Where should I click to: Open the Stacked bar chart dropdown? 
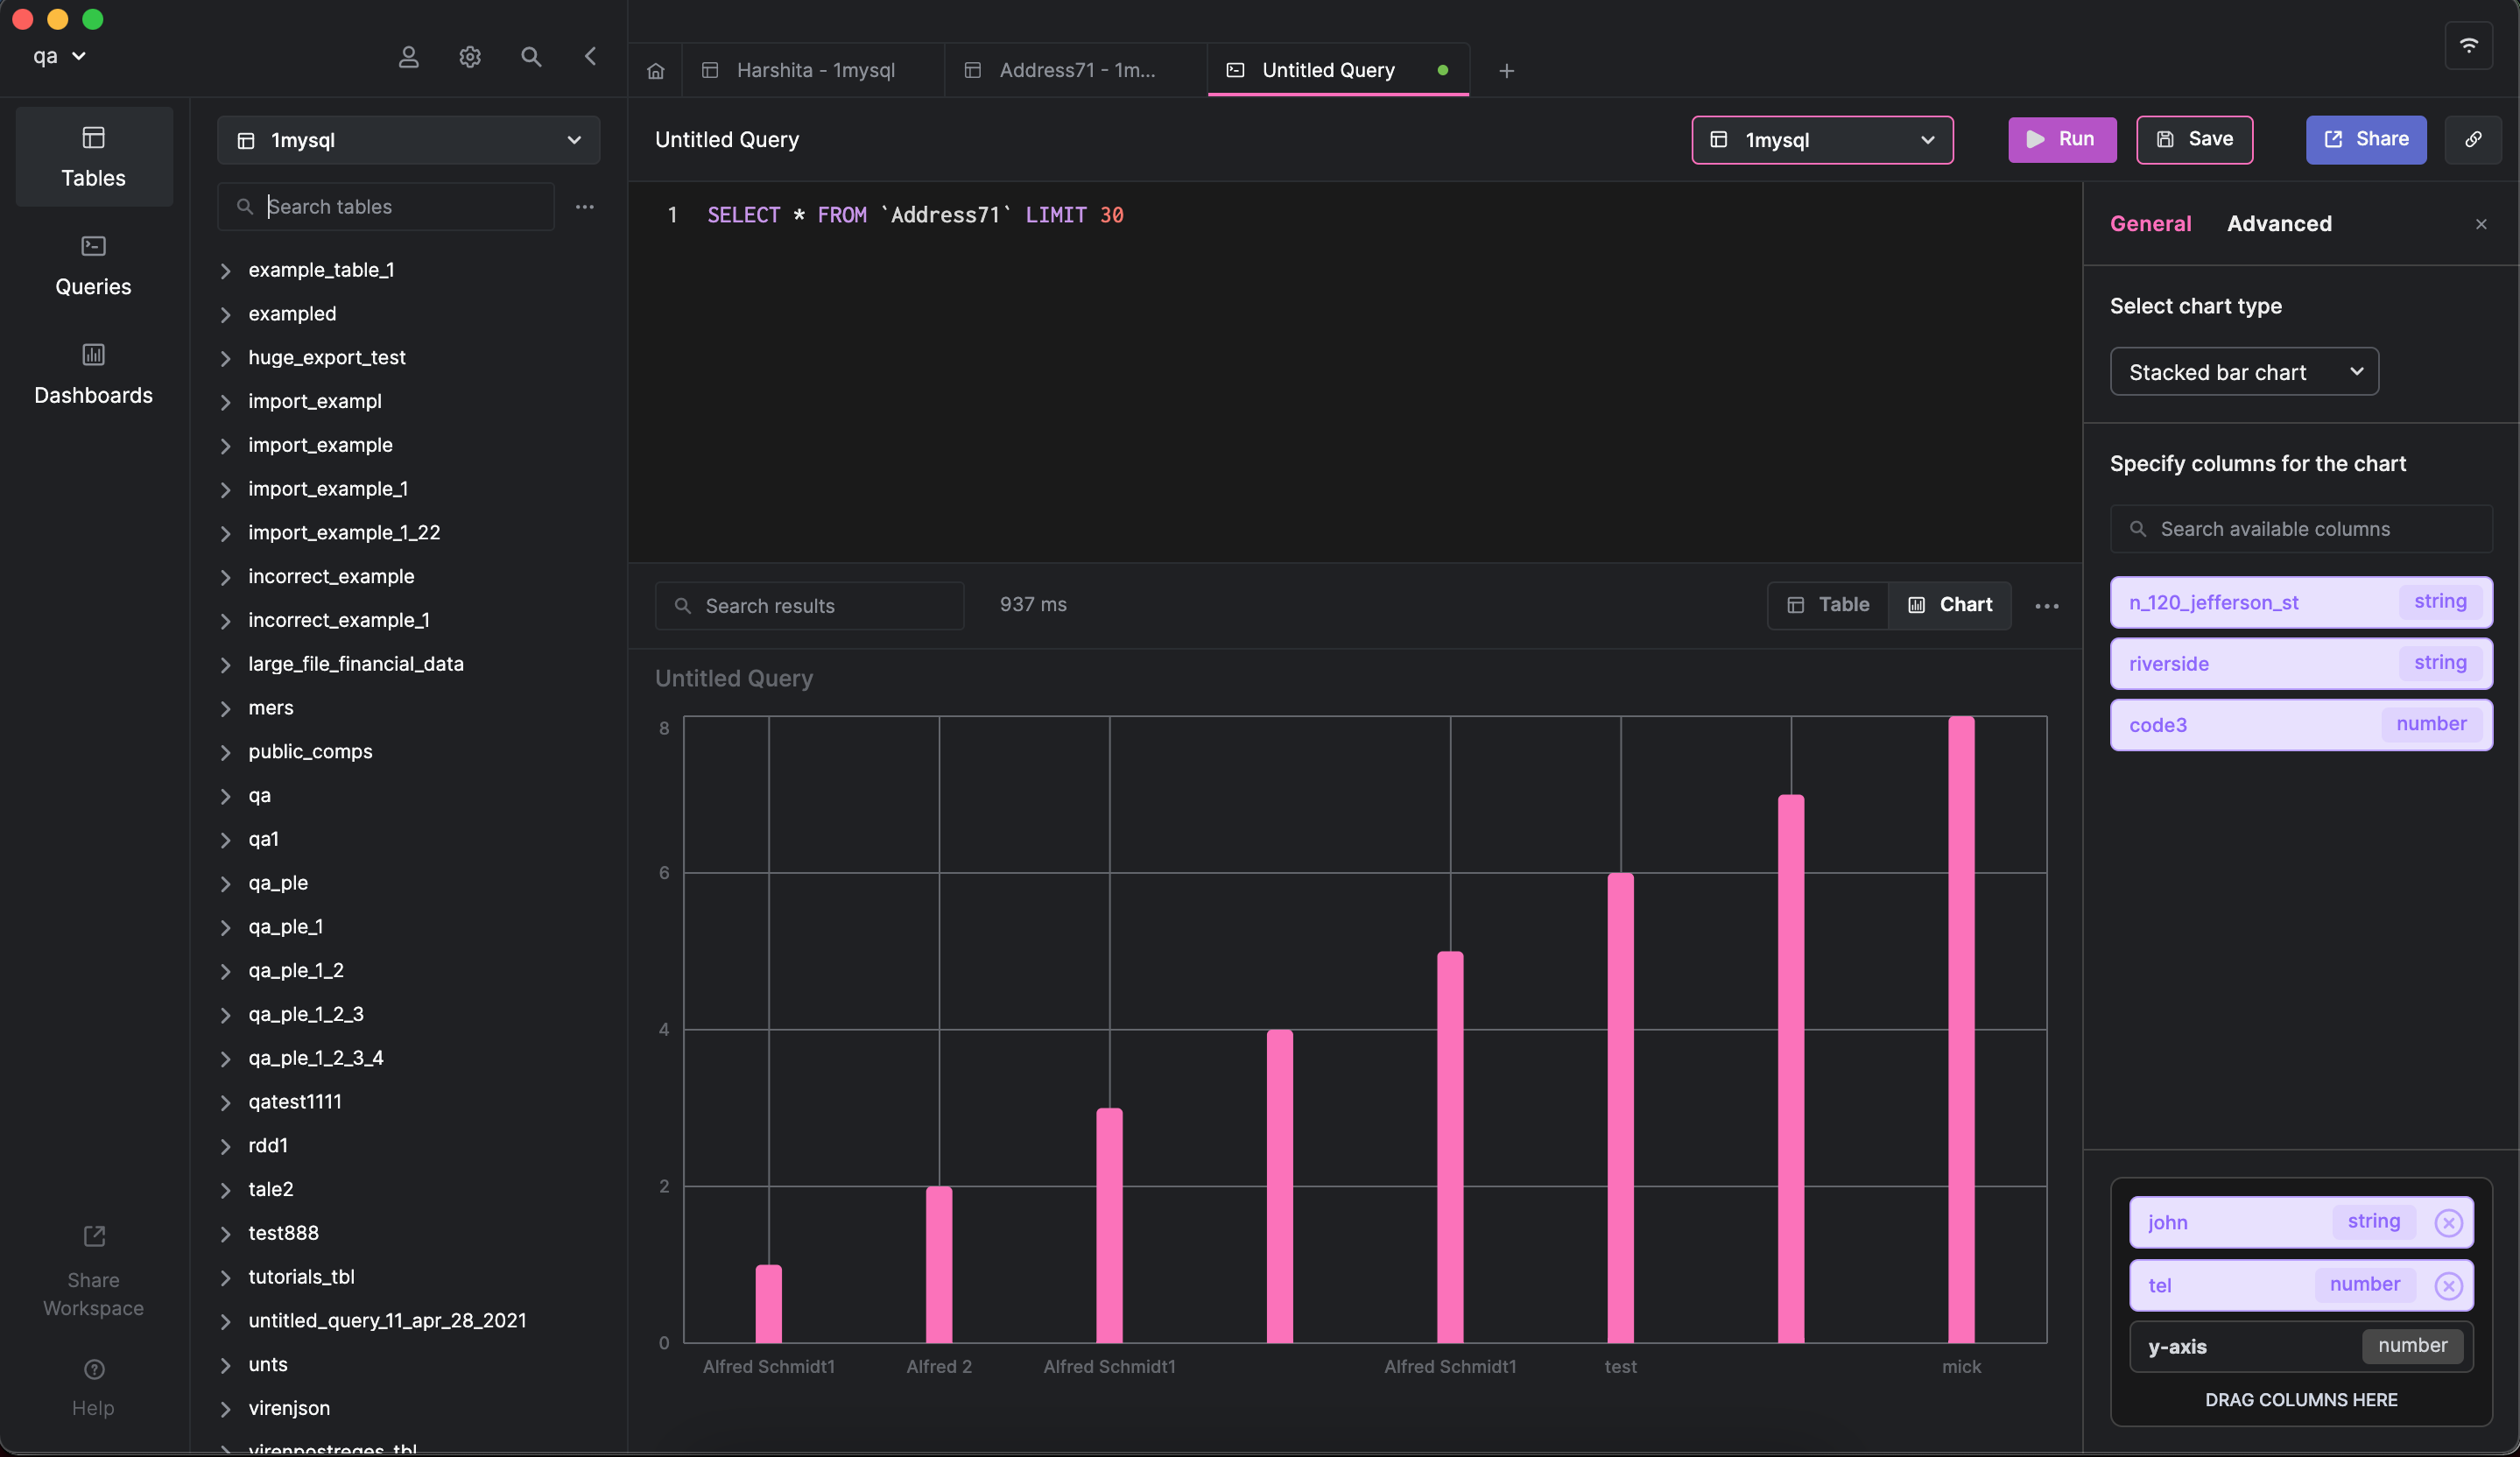click(2244, 372)
